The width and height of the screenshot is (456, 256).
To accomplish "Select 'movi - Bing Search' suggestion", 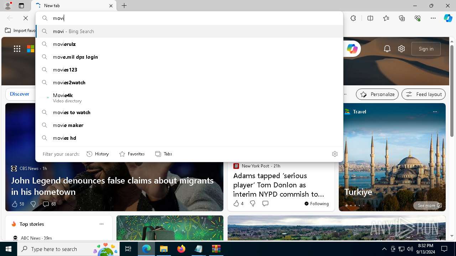I will pos(189,31).
